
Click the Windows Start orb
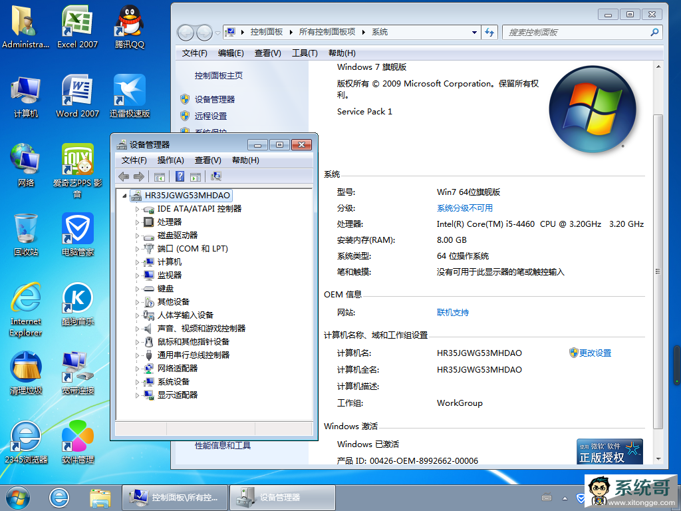point(18,498)
